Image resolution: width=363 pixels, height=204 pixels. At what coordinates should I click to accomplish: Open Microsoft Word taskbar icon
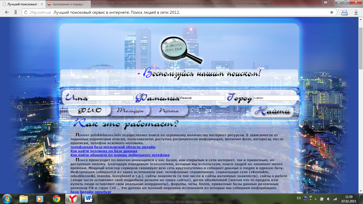point(88,198)
